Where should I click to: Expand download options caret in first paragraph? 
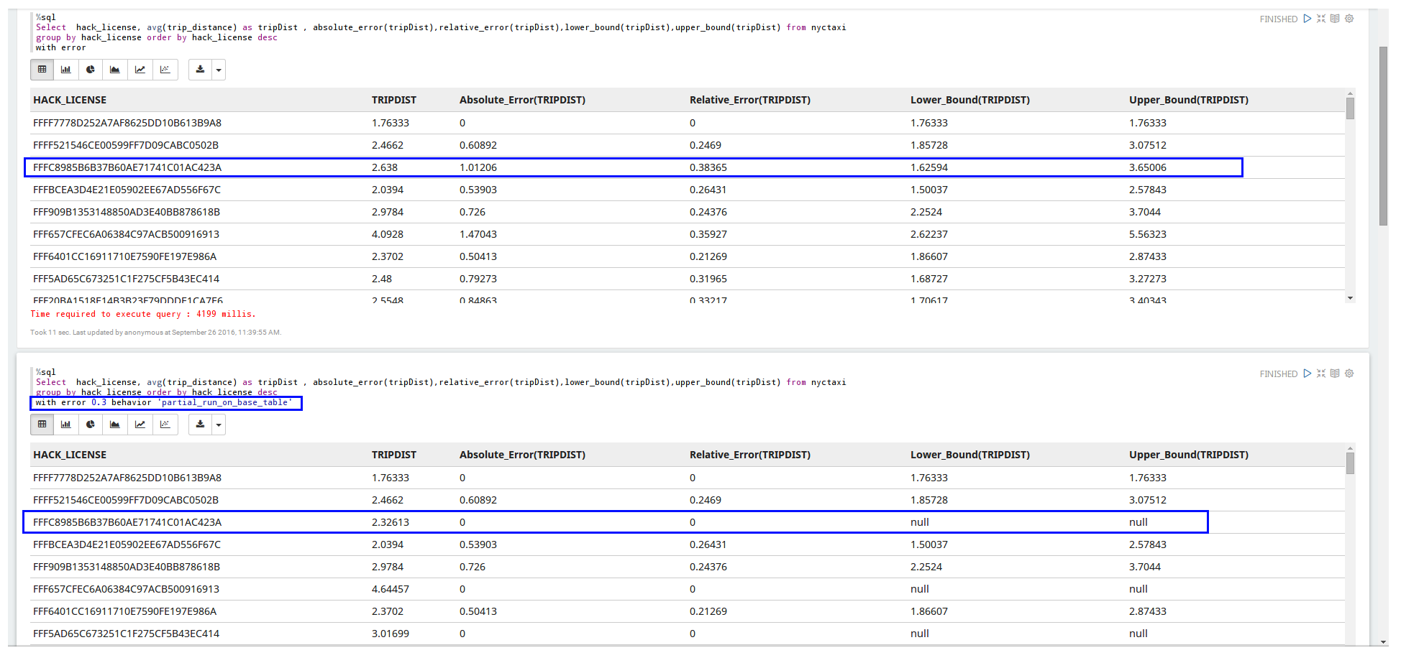pyautogui.click(x=219, y=70)
